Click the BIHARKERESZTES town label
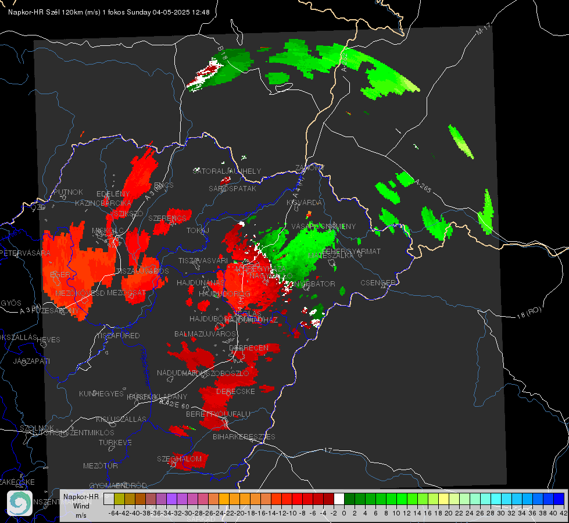The image size is (569, 523). tap(244, 436)
